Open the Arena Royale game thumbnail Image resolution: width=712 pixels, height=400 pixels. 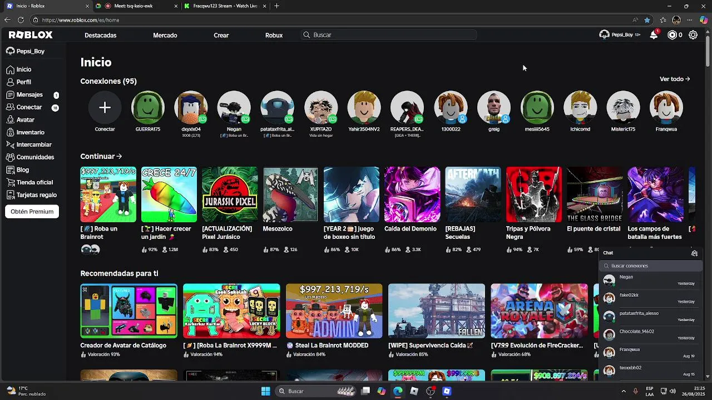click(540, 311)
